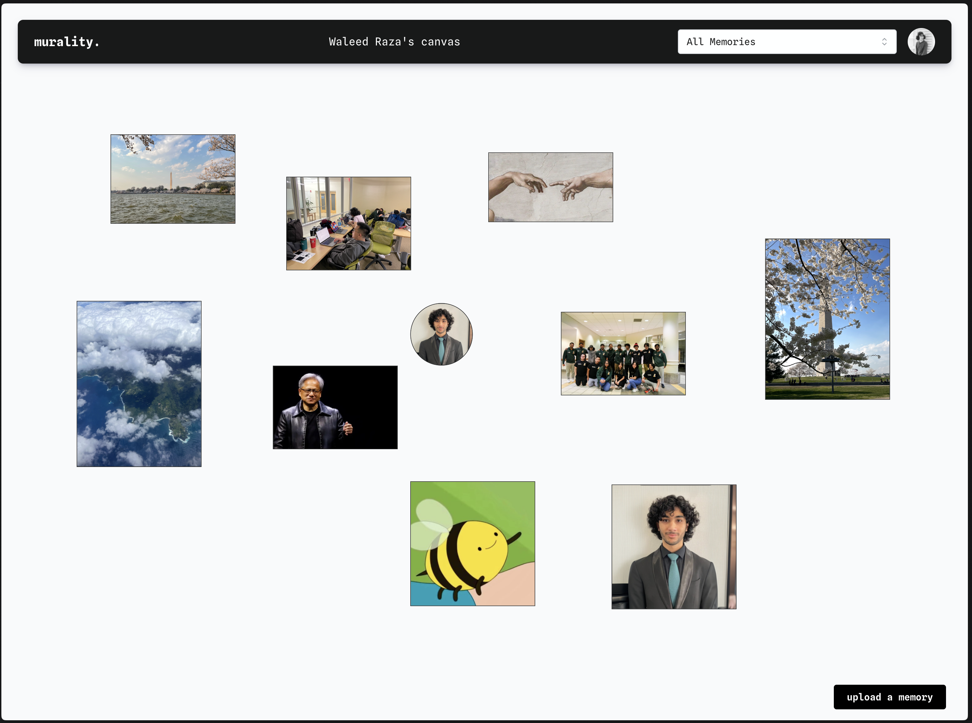Select the Washington Monument waterfront photo
The height and width of the screenshot is (723, 972).
click(x=173, y=179)
